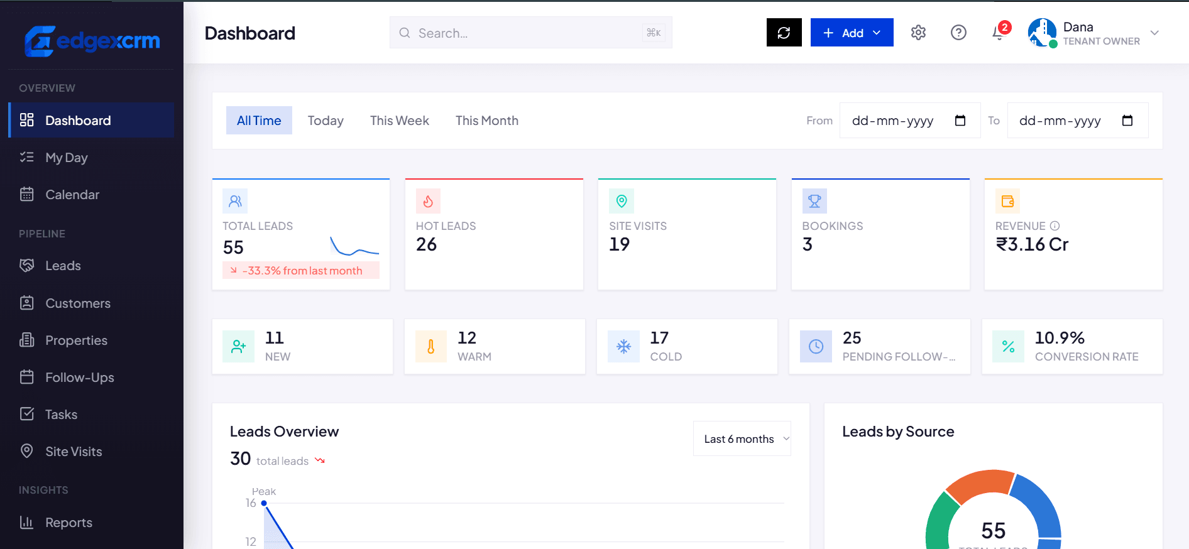Open Tasks in sidebar

91,414
